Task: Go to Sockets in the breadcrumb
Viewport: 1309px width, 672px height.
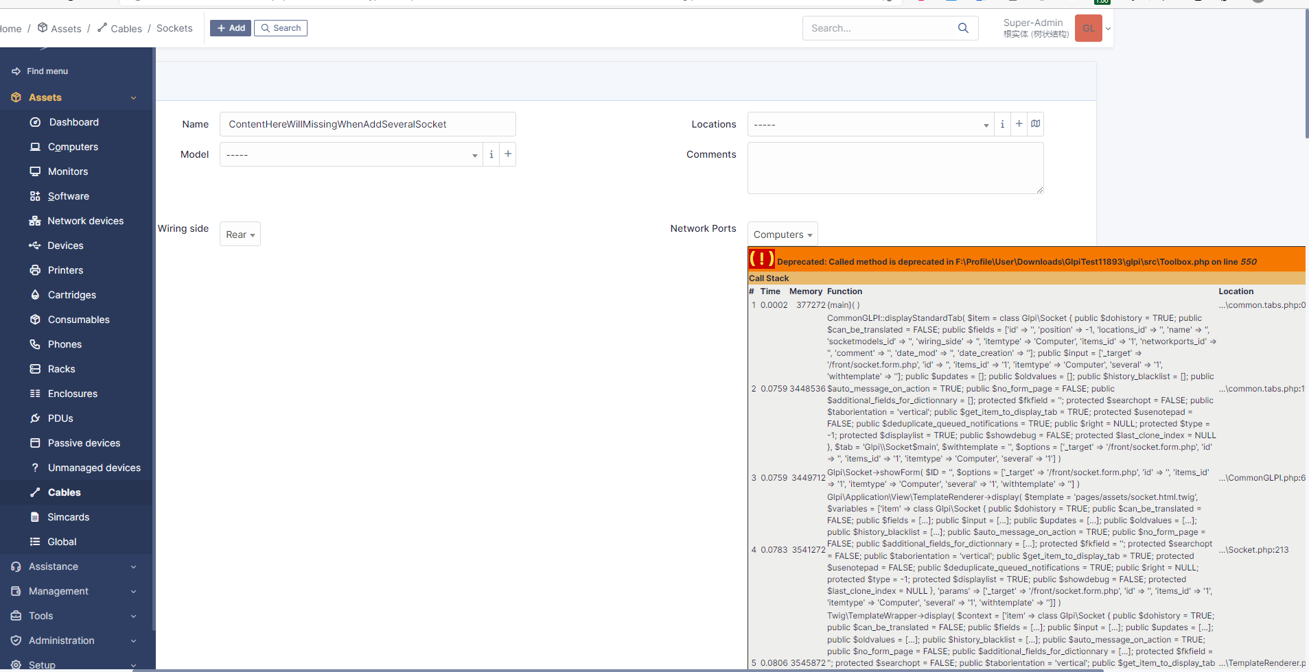Action: pyautogui.click(x=174, y=28)
